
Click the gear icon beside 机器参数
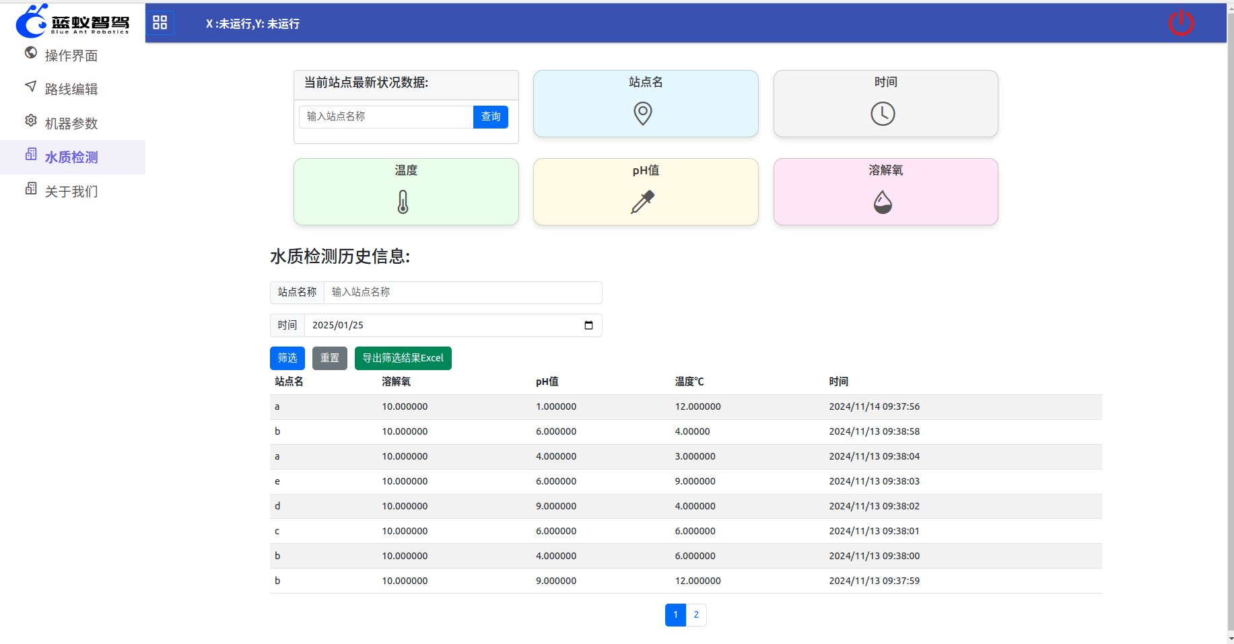pos(31,120)
